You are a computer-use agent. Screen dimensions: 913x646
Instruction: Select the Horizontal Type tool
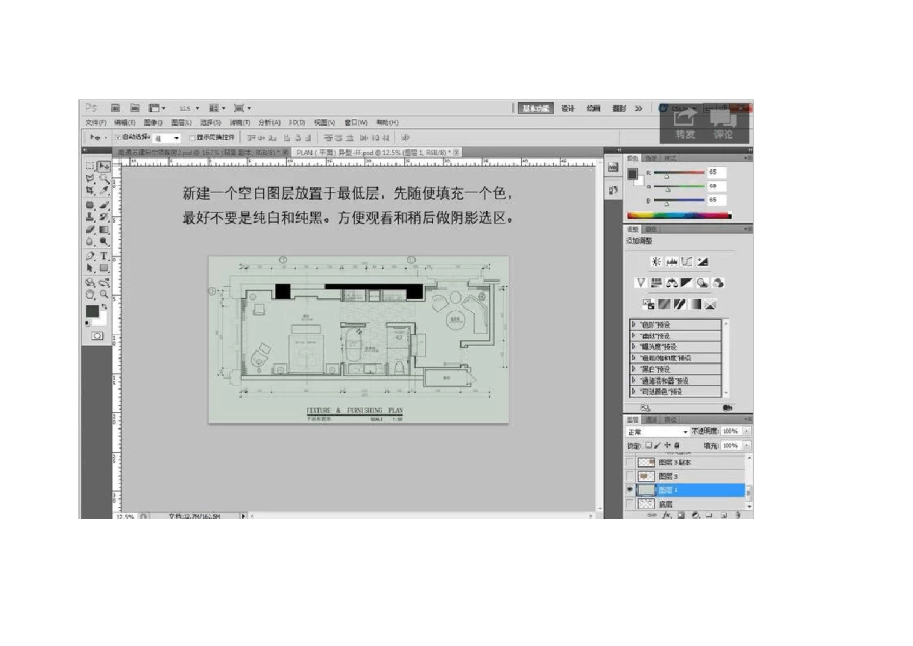(104, 256)
